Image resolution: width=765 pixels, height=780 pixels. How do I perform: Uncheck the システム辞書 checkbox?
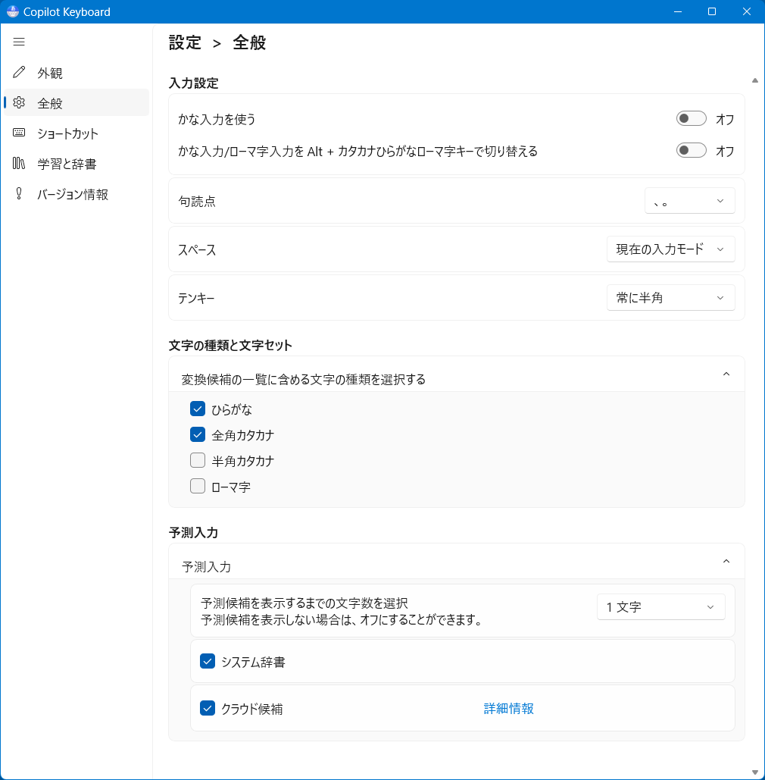point(208,661)
